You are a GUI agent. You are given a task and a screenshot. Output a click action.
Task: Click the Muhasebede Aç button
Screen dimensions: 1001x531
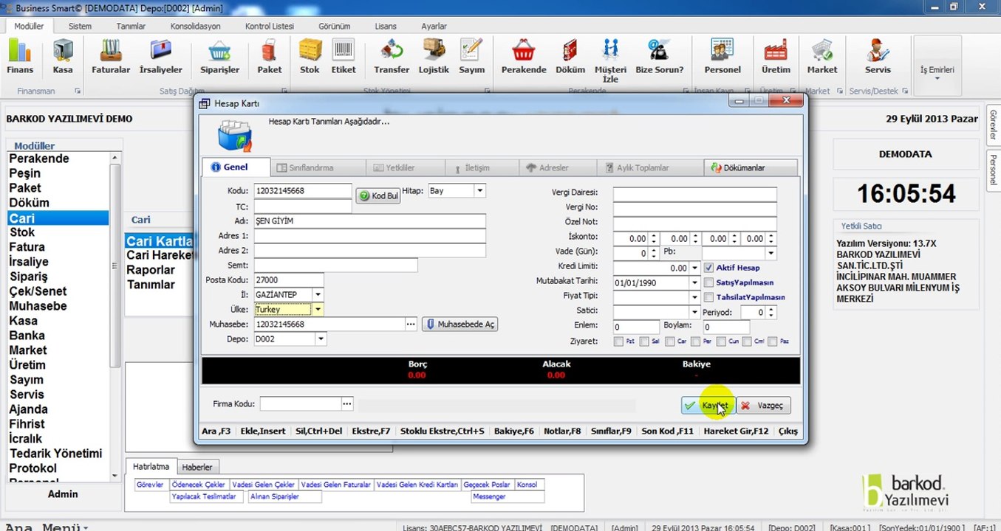tap(459, 324)
